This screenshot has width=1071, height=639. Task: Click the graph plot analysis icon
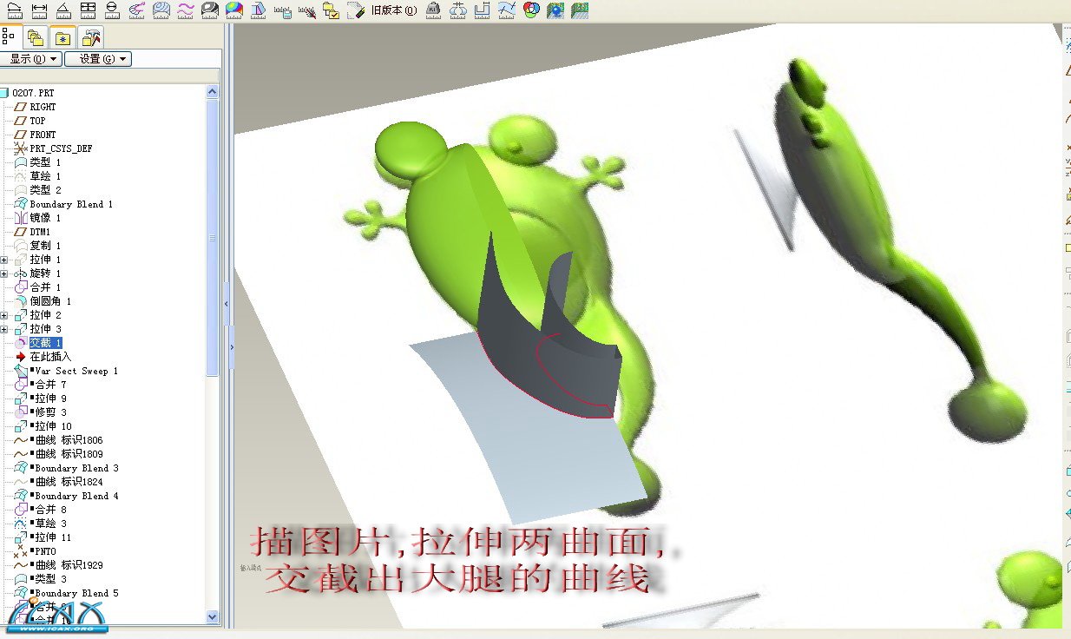[507, 10]
